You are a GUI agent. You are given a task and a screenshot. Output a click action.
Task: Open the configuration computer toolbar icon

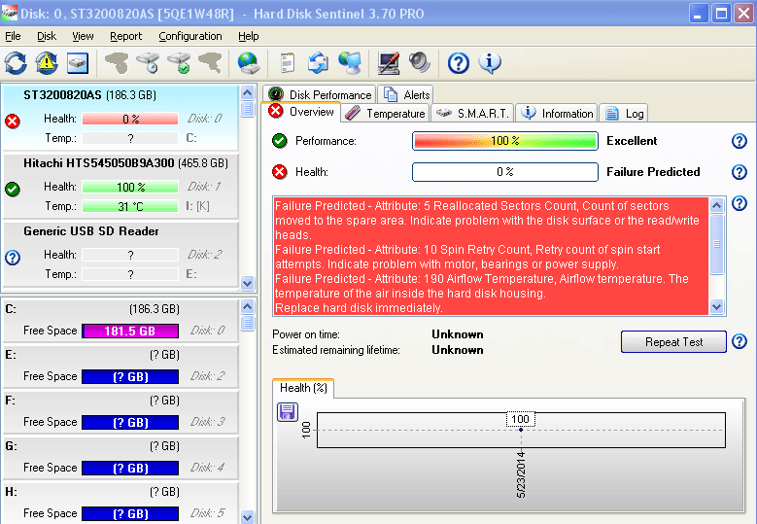pyautogui.click(x=389, y=63)
